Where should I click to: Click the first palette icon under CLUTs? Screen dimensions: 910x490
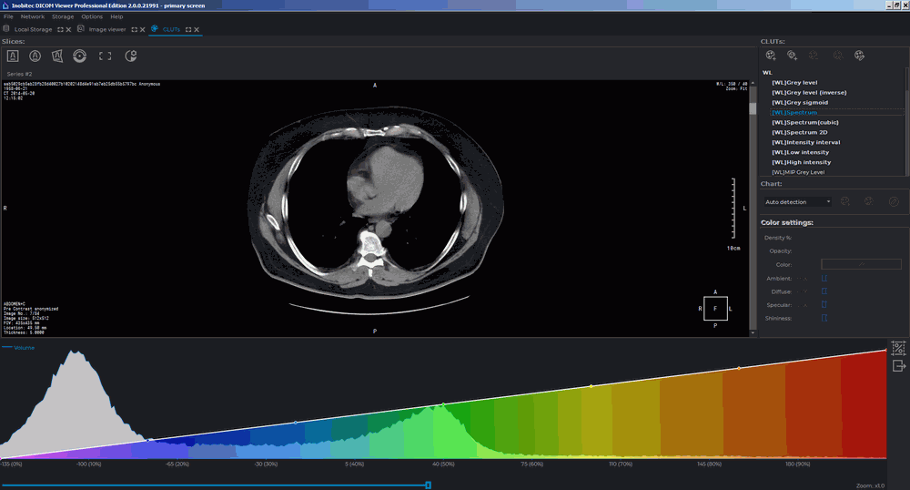pyautogui.click(x=771, y=56)
